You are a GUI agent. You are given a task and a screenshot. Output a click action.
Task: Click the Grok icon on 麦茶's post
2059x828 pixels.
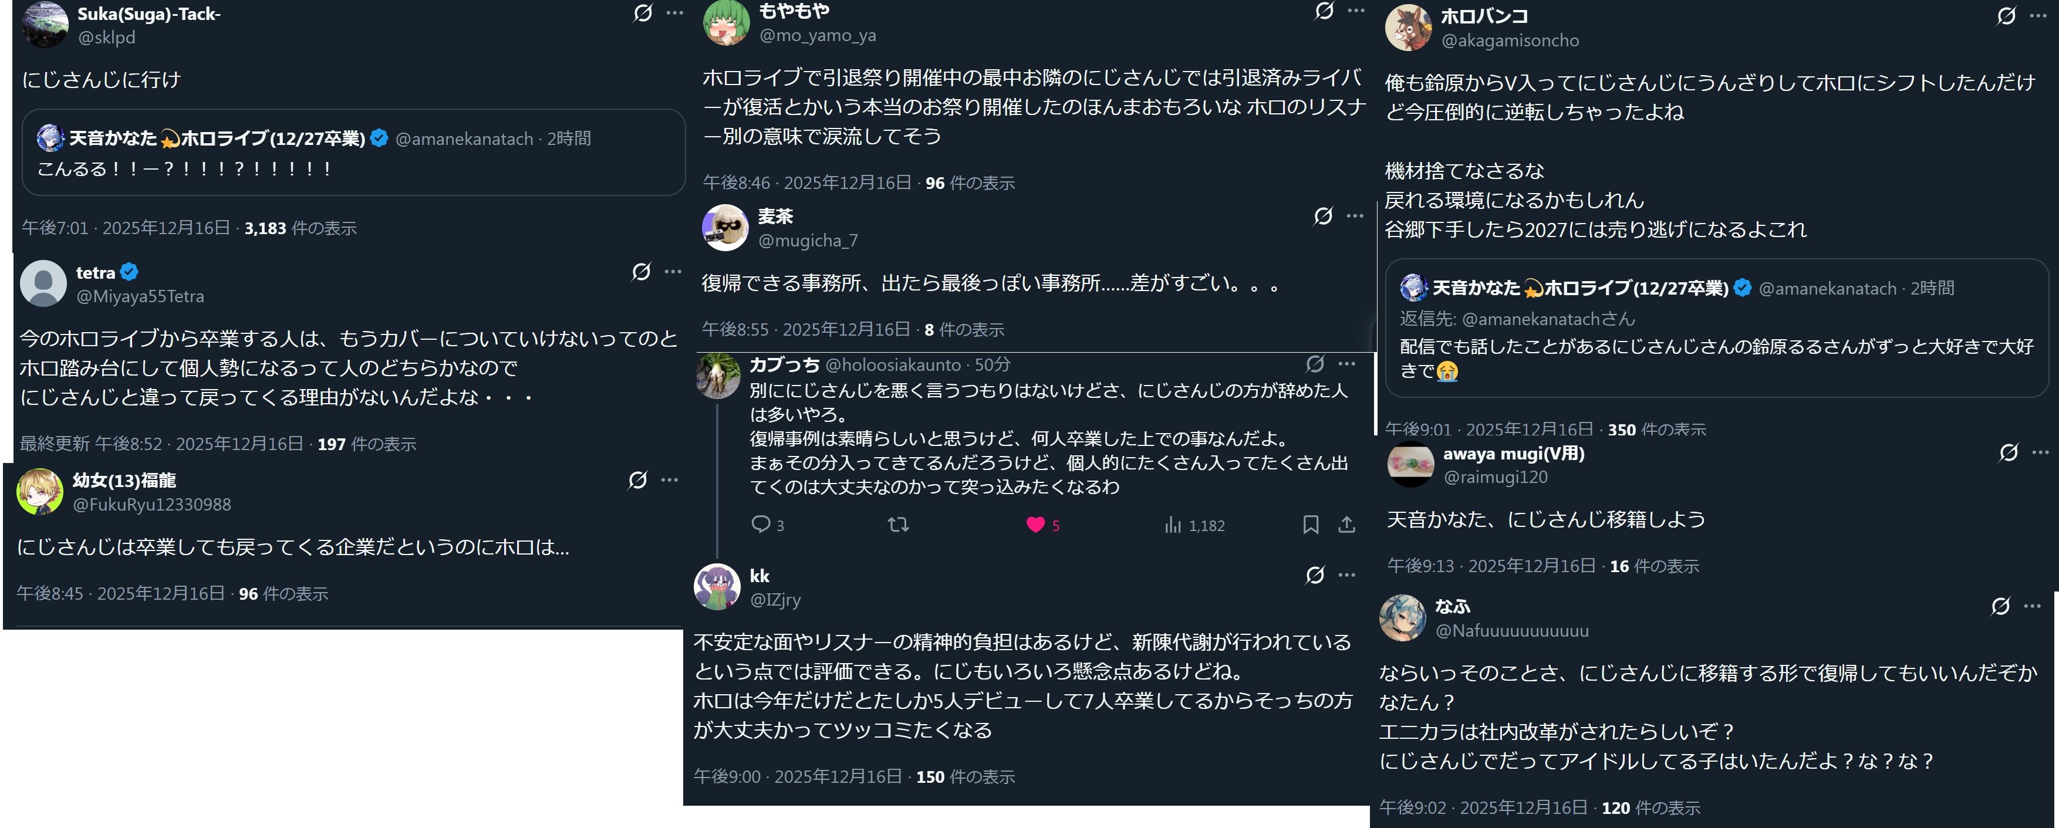coord(1323,216)
